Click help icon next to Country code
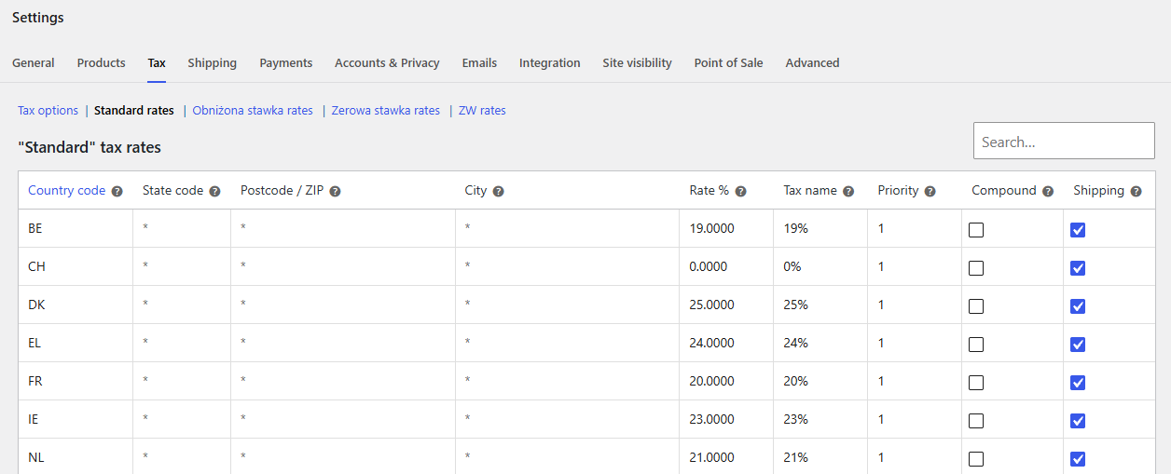The height and width of the screenshot is (474, 1171). (x=117, y=191)
